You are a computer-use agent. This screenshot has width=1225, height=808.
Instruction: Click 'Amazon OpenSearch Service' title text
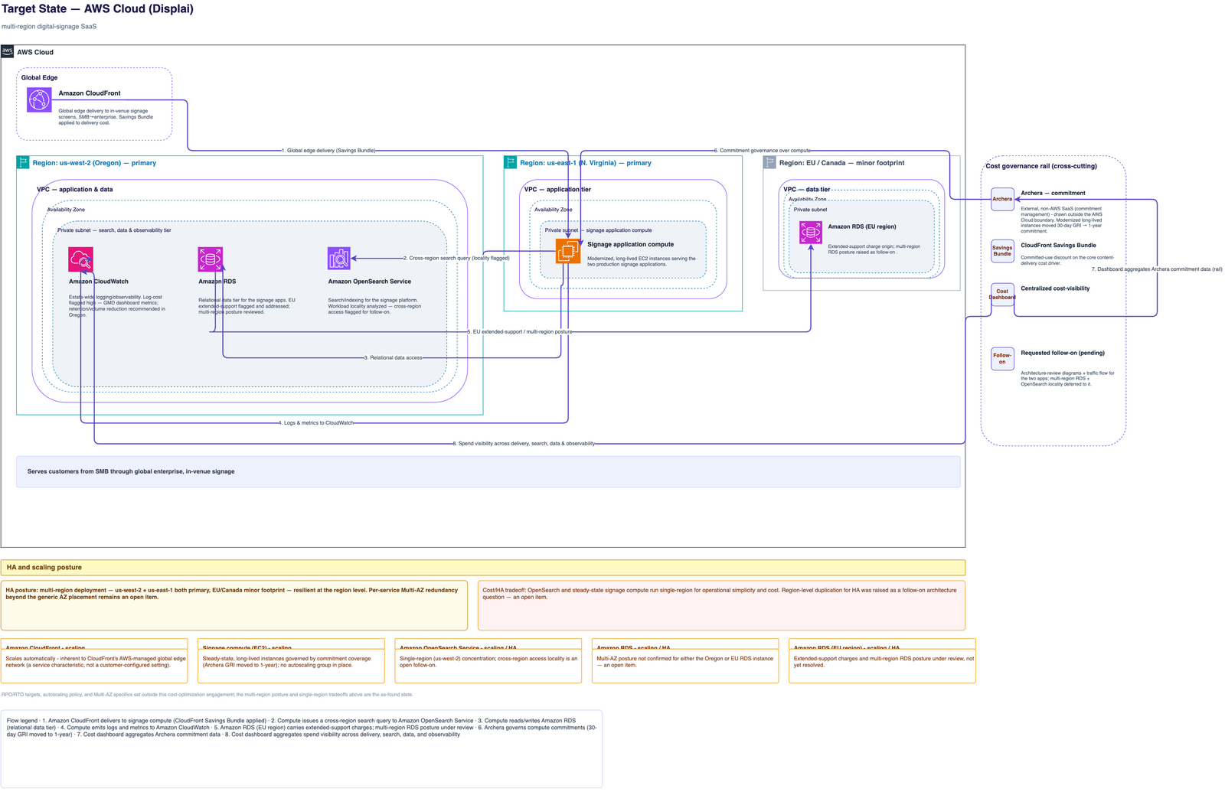click(x=370, y=282)
